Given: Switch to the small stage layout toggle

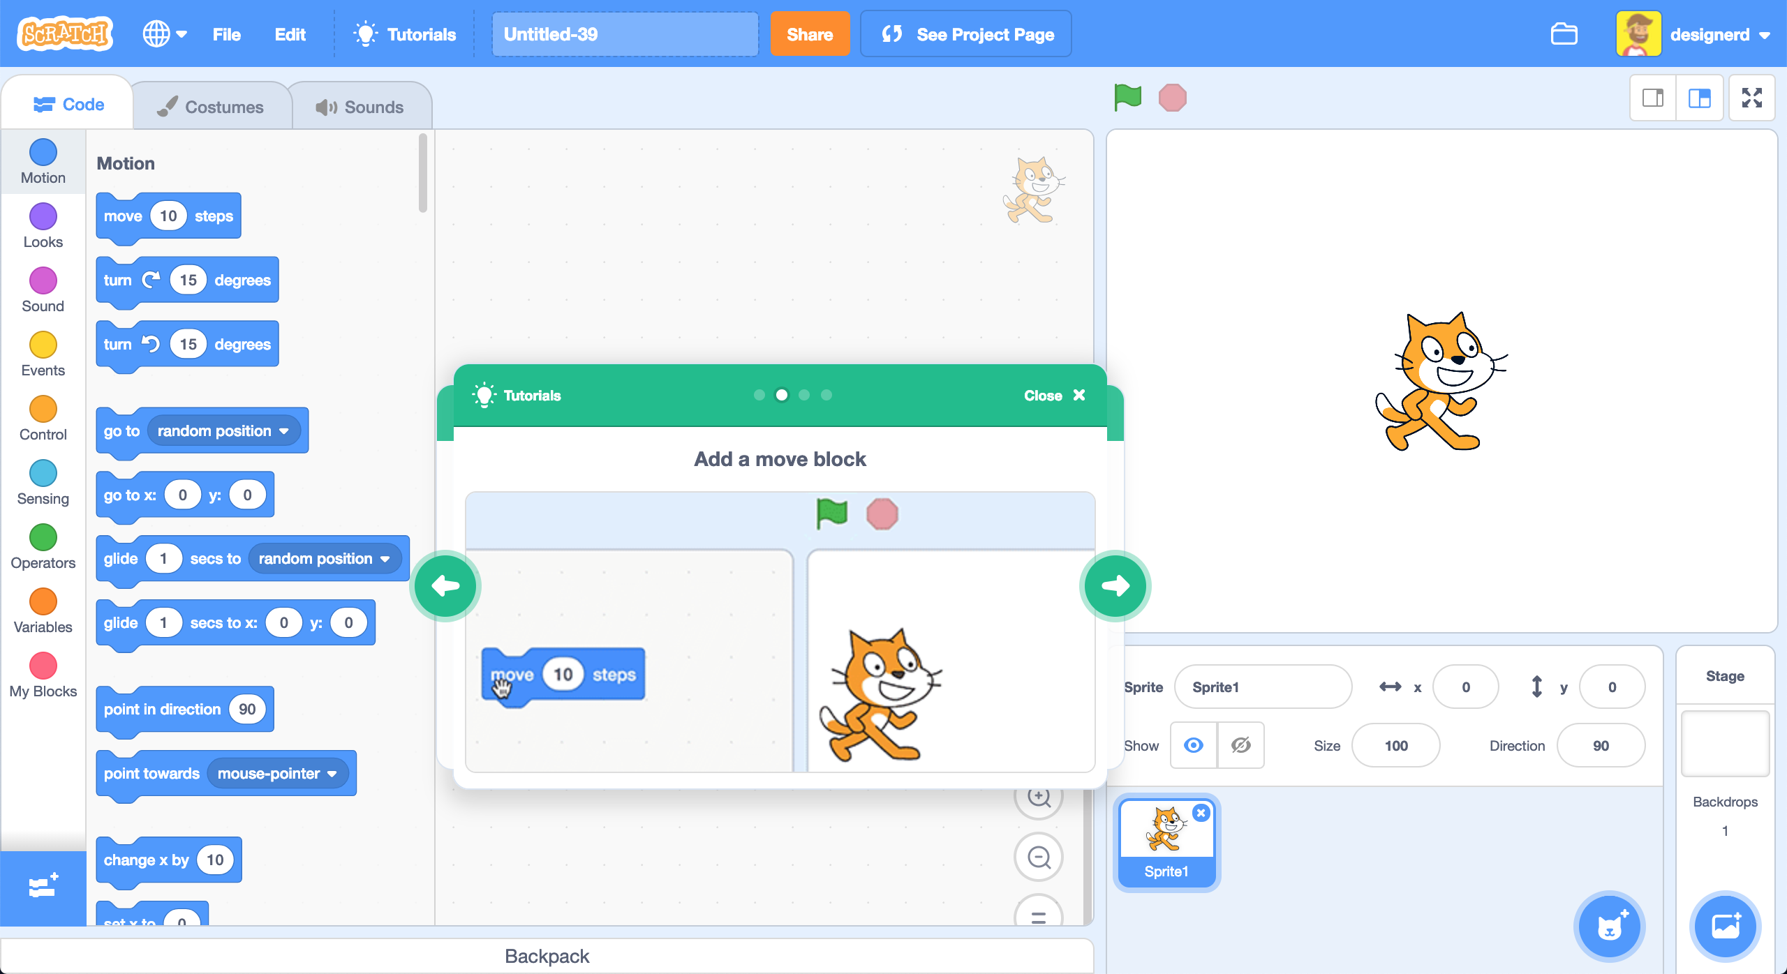Looking at the screenshot, I should tap(1652, 98).
